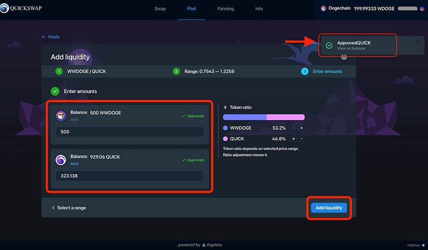Focus the QUICK amount field showing 323.138
The image size is (428, 250).
pyautogui.click(x=129, y=176)
